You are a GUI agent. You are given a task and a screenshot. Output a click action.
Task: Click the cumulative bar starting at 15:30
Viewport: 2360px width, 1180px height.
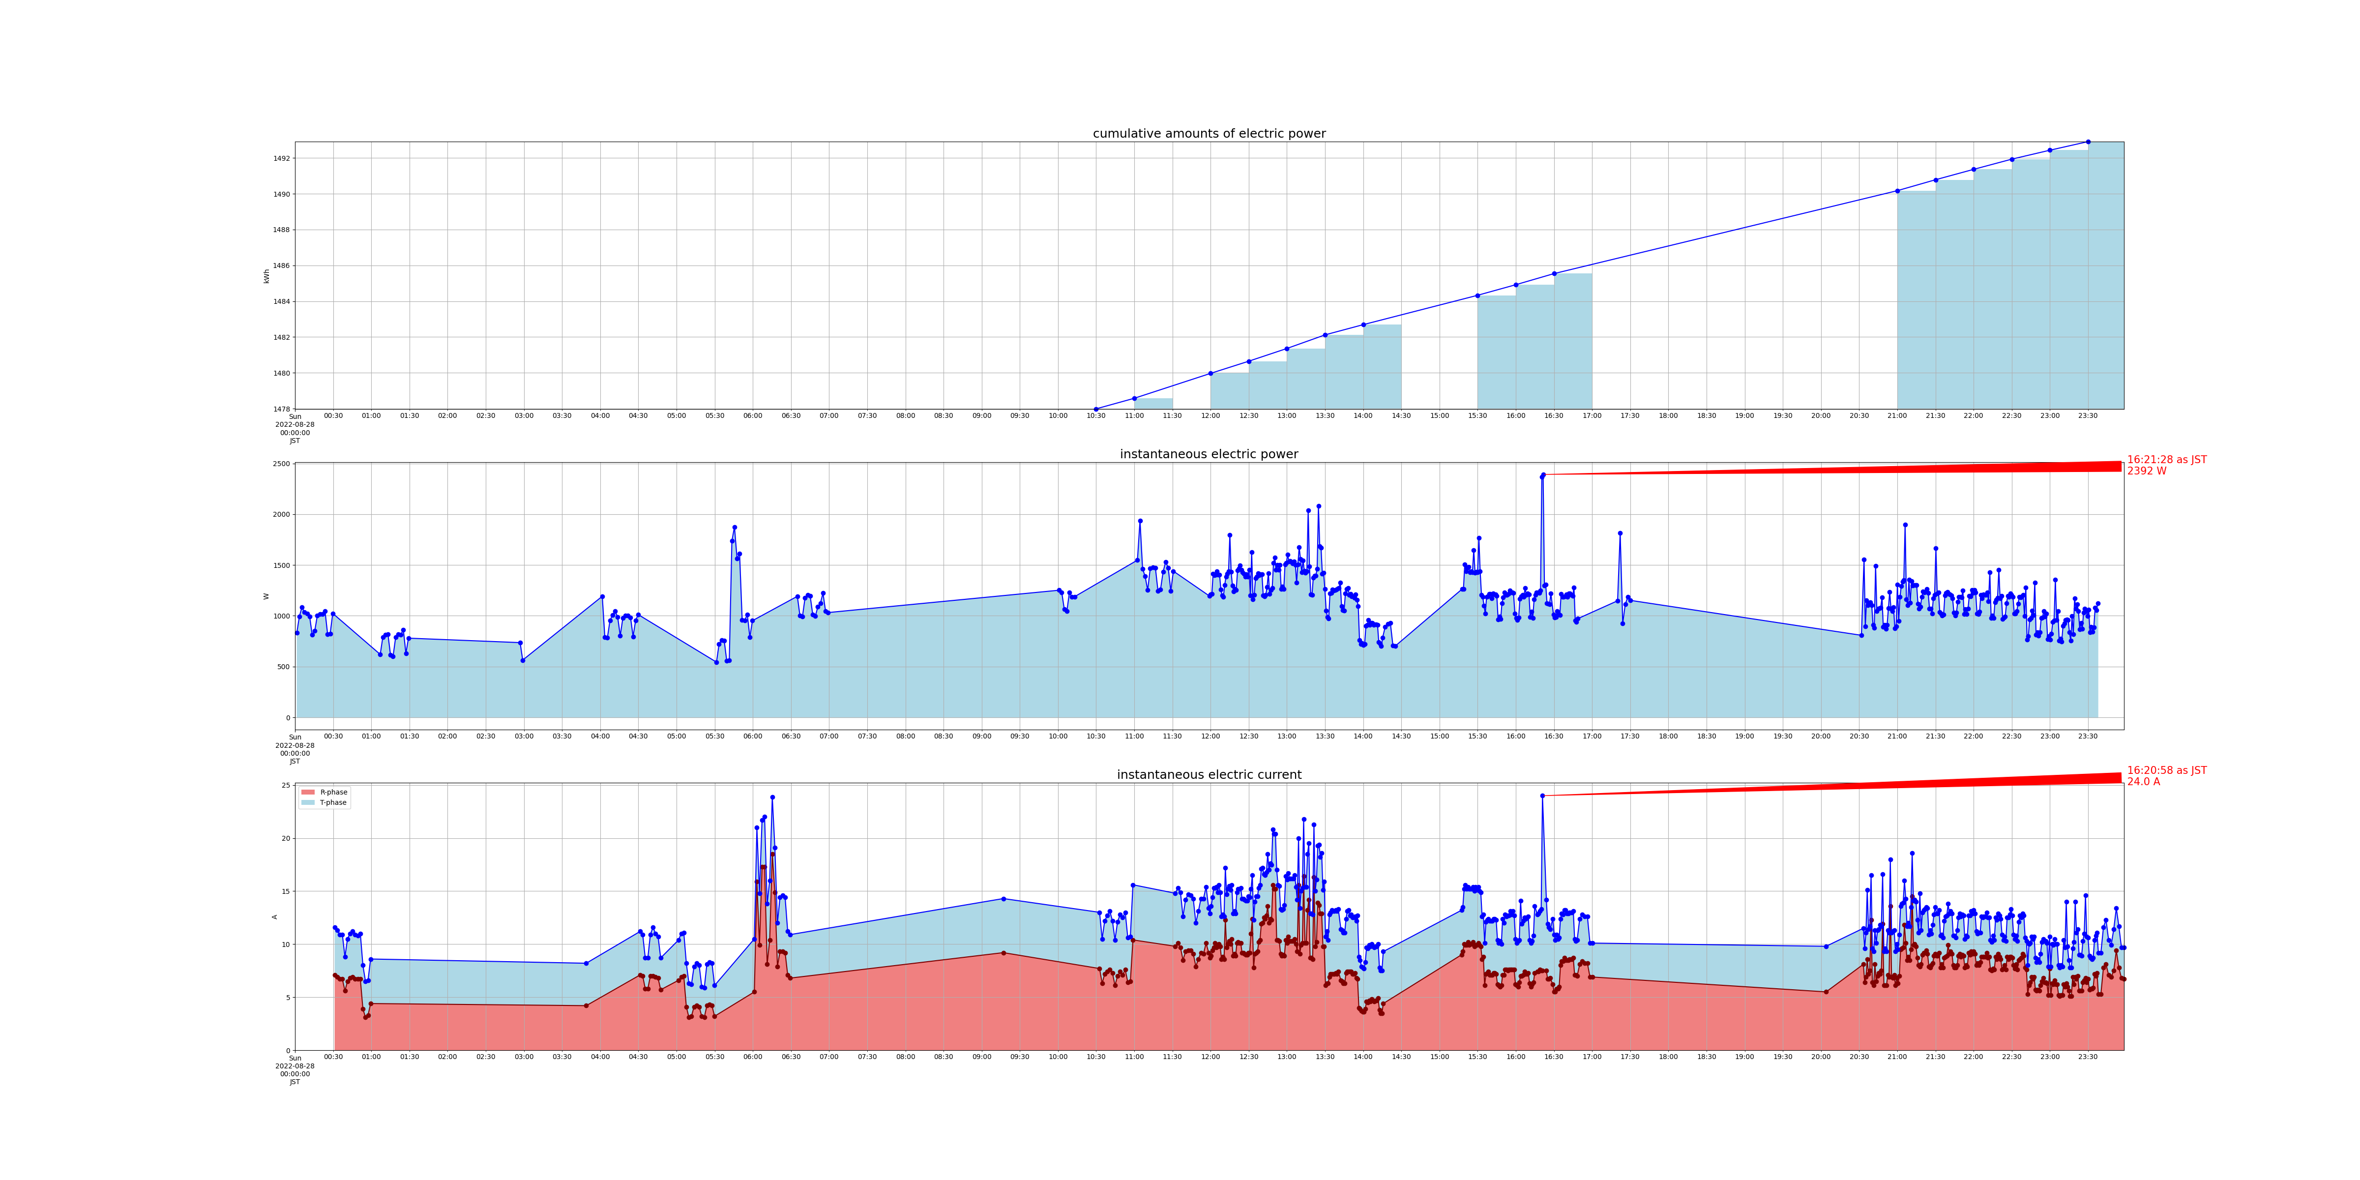point(1497,352)
